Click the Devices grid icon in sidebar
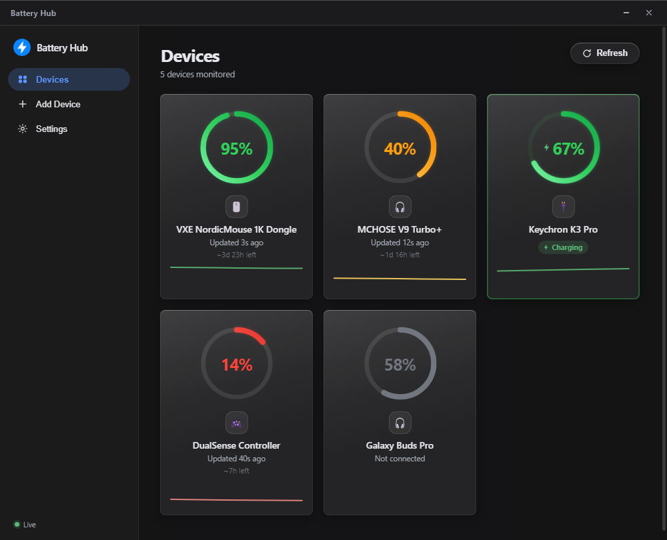Screen dimensions: 667x540 [x=23, y=79]
